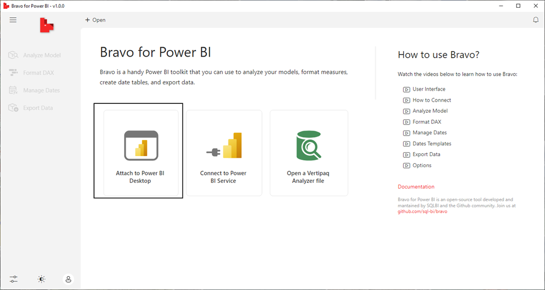Viewport: 545px width, 290px height.
Task: Maximize the Bravo window
Action: click(518, 6)
